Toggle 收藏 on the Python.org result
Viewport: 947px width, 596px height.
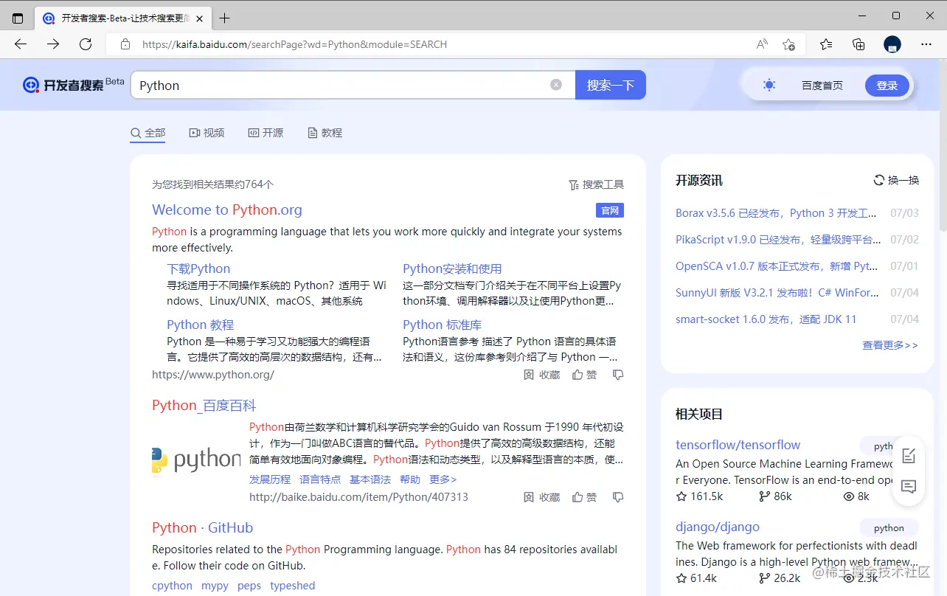click(x=541, y=374)
